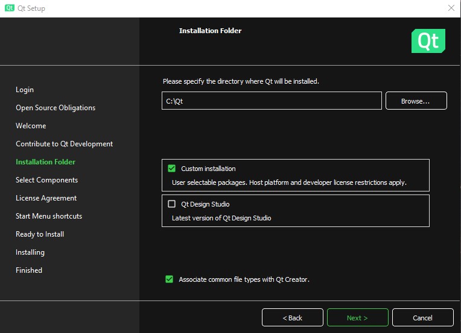This screenshot has width=461, height=333.
Task: Click the Browse... button
Action: click(x=416, y=101)
